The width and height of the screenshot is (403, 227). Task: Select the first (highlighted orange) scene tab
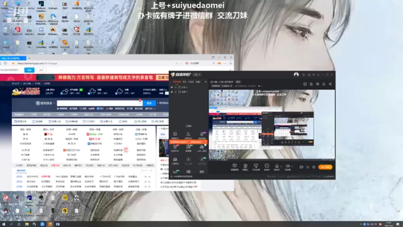coord(176,82)
